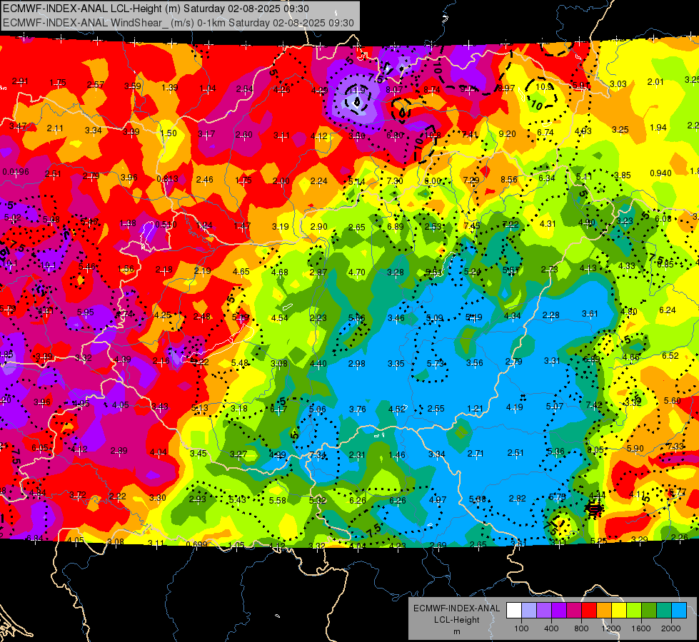Click the grid value '5.73' inside dotted contour
The image size is (699, 642).
(436, 364)
